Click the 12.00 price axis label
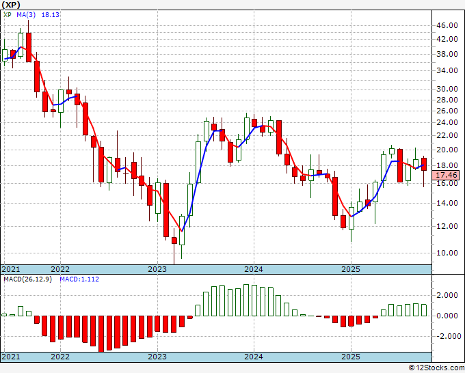The width and height of the screenshot is (465, 373). tap(447, 226)
